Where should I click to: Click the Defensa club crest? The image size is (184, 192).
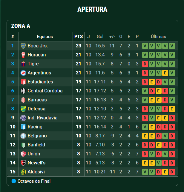pyautogui.click(x=23, y=109)
